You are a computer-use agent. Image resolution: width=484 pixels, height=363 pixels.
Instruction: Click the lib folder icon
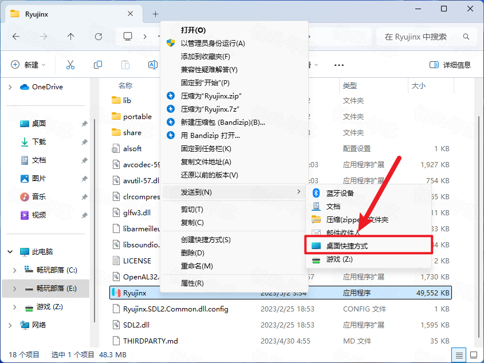click(x=116, y=100)
